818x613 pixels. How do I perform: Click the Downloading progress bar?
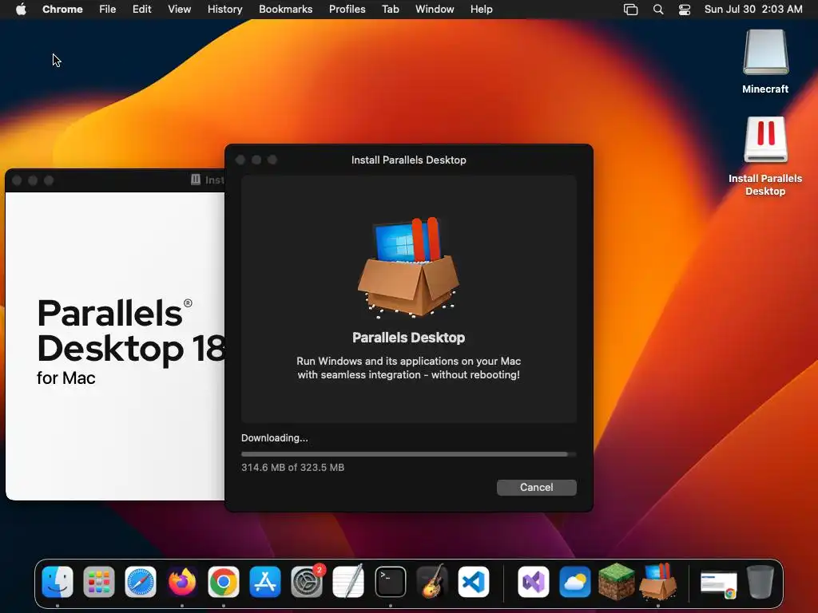click(408, 454)
